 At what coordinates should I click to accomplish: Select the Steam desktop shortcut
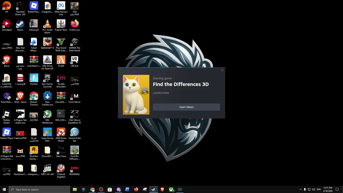pos(20,25)
